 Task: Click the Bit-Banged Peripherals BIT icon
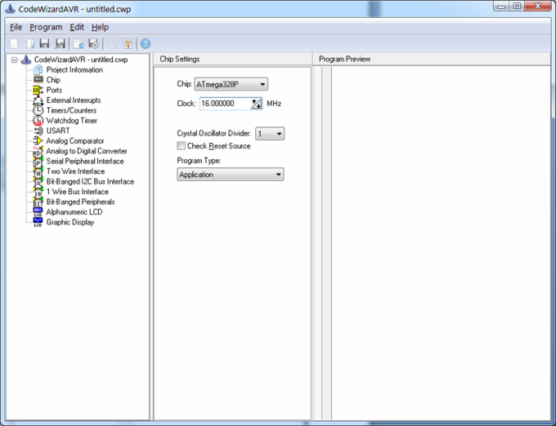click(x=38, y=202)
